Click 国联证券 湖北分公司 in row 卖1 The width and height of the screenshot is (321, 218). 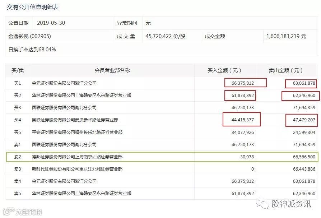tap(64, 144)
